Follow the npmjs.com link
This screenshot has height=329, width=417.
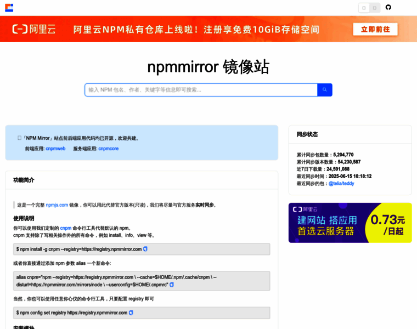[57, 205]
